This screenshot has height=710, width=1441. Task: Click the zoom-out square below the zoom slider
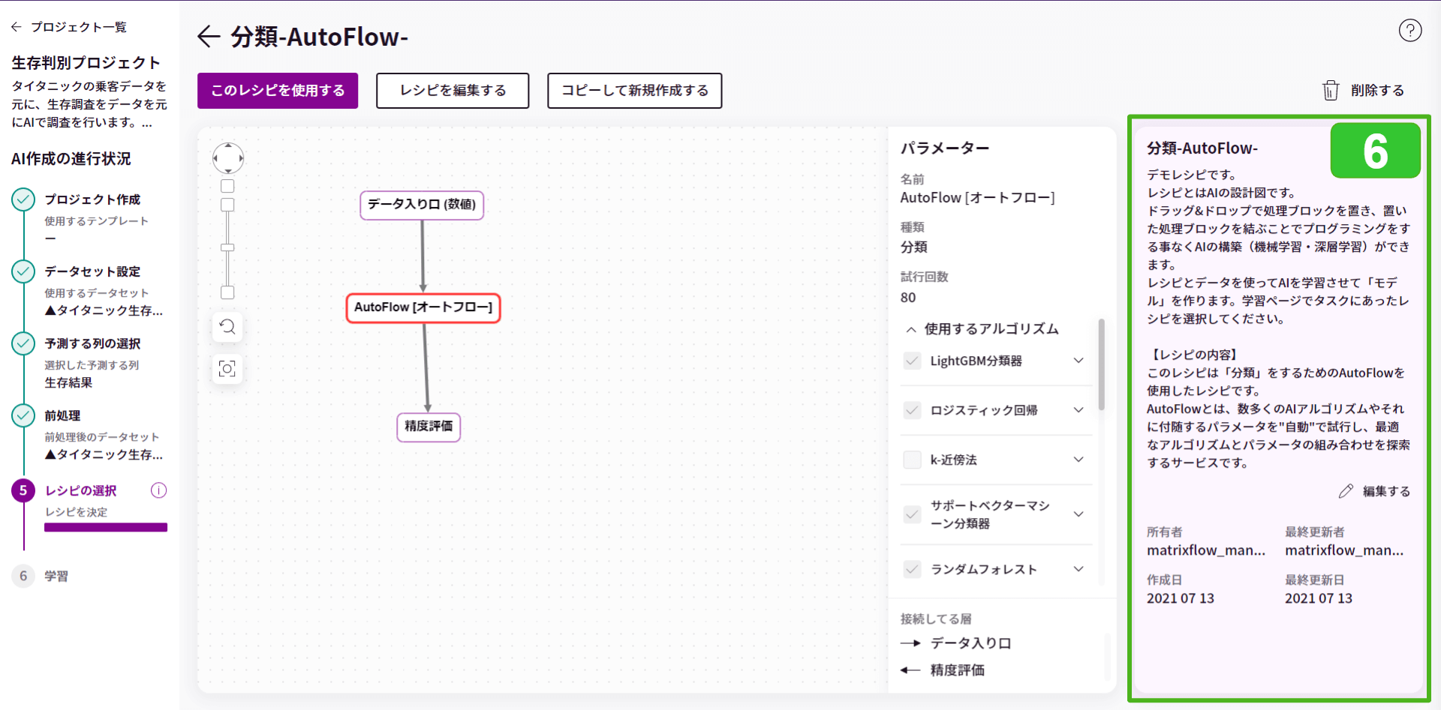(x=227, y=292)
